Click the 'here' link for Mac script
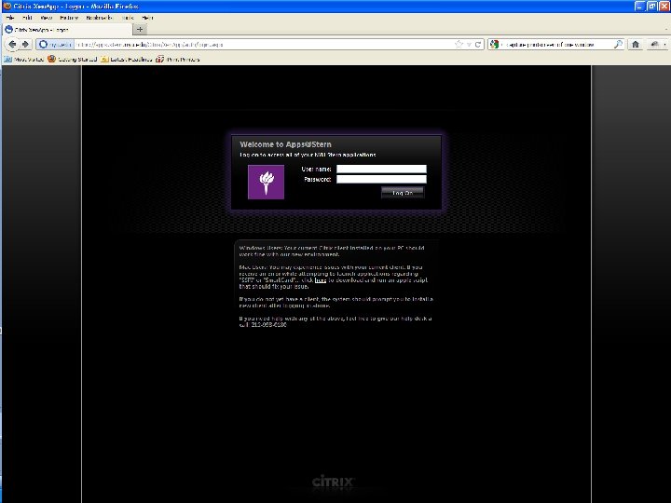Screen dimensions: 671x503 click(321, 280)
